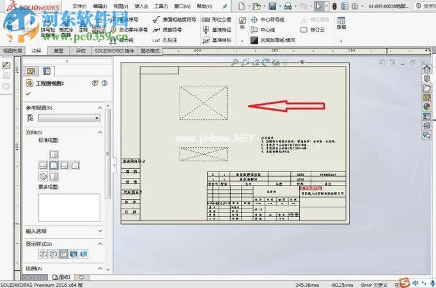The image size is (436, 288).
Task: Select the 图纸1 sheet tab
Action: [x=61, y=277]
